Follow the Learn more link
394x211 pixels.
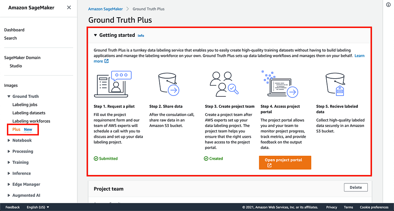click(359, 56)
